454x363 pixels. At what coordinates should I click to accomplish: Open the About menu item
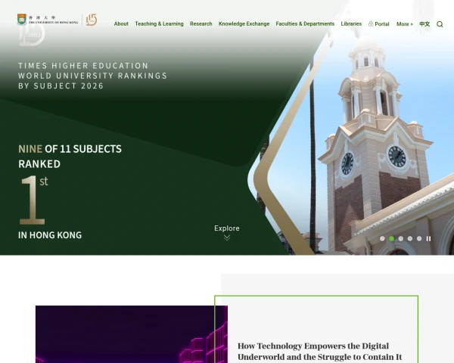pyautogui.click(x=121, y=24)
